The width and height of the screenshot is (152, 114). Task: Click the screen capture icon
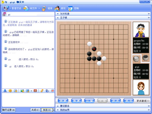click(28, 91)
